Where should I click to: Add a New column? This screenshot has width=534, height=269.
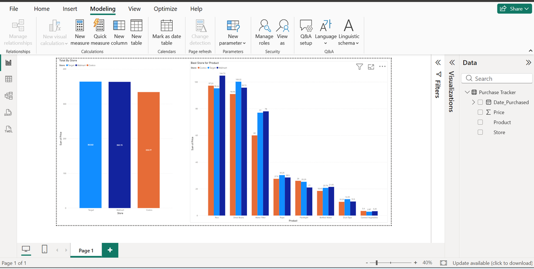point(119,32)
